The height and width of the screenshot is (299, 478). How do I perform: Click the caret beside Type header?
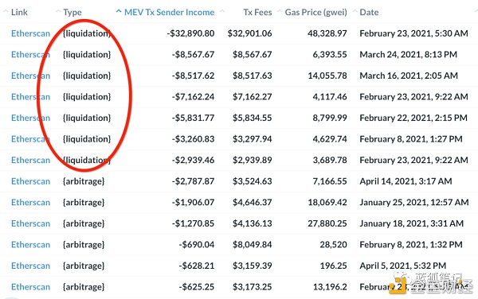click(58, 12)
